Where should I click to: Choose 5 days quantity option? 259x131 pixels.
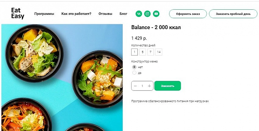point(143,52)
